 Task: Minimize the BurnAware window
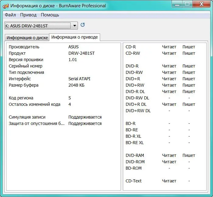(177, 4)
